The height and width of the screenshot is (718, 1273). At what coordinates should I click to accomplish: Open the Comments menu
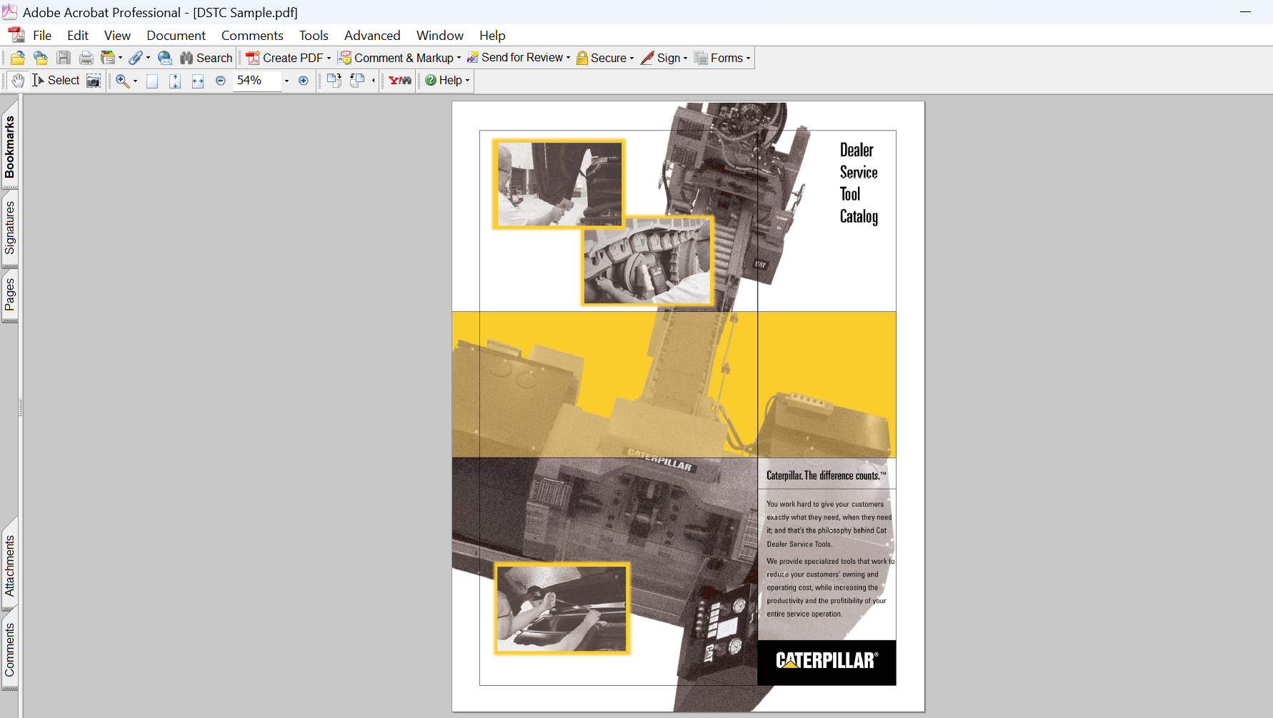pos(252,36)
